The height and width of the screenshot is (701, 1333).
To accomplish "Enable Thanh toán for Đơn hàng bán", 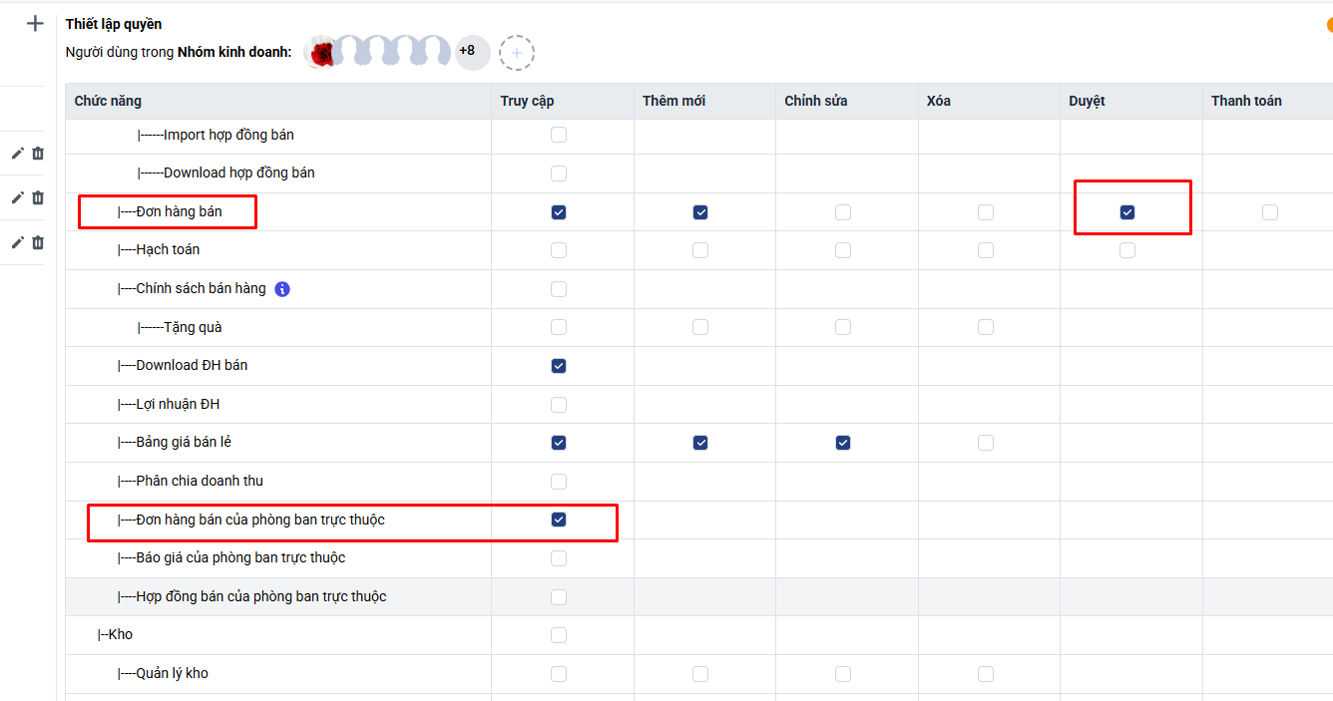I will click(x=1269, y=212).
